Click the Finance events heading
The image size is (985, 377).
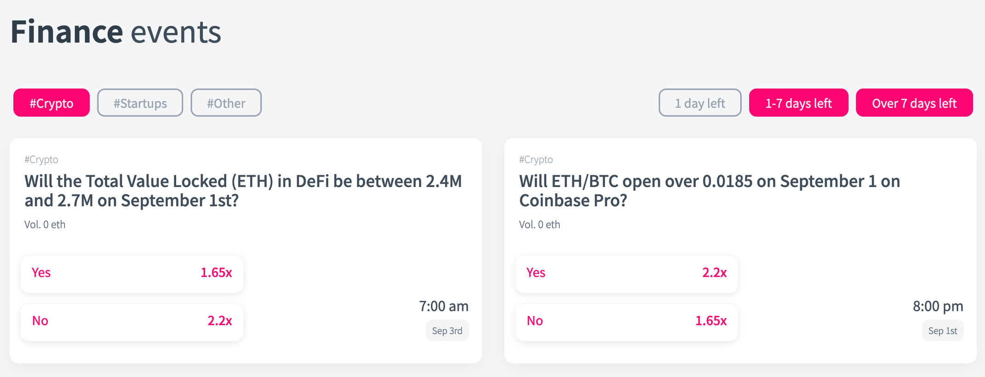click(x=116, y=32)
